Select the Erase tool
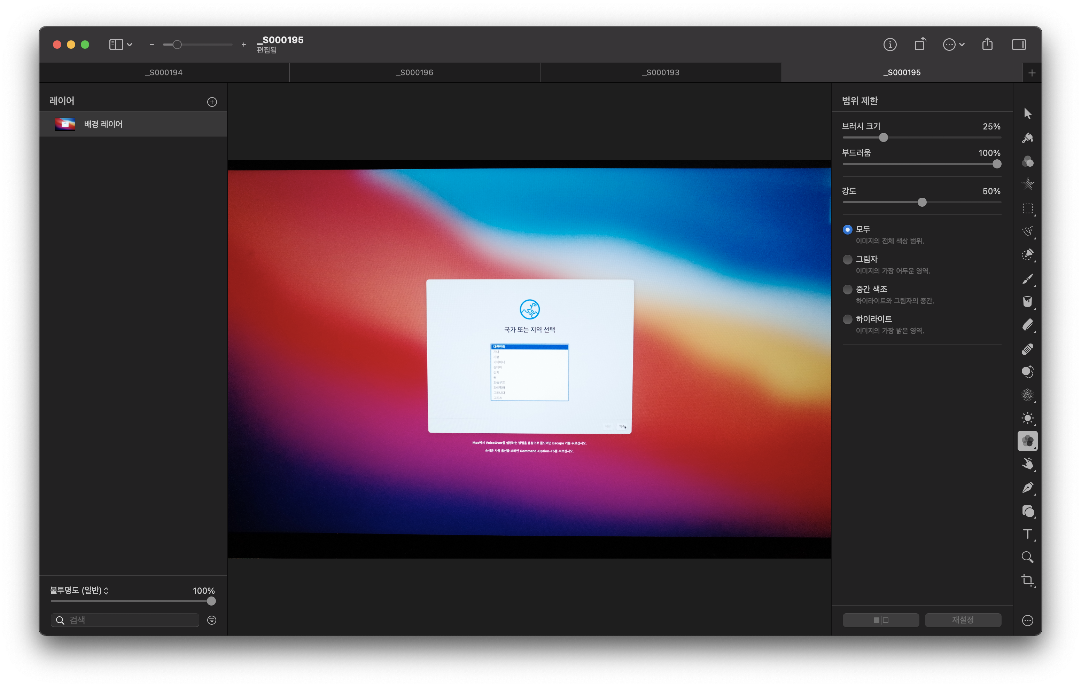The image size is (1081, 687). point(1027,325)
